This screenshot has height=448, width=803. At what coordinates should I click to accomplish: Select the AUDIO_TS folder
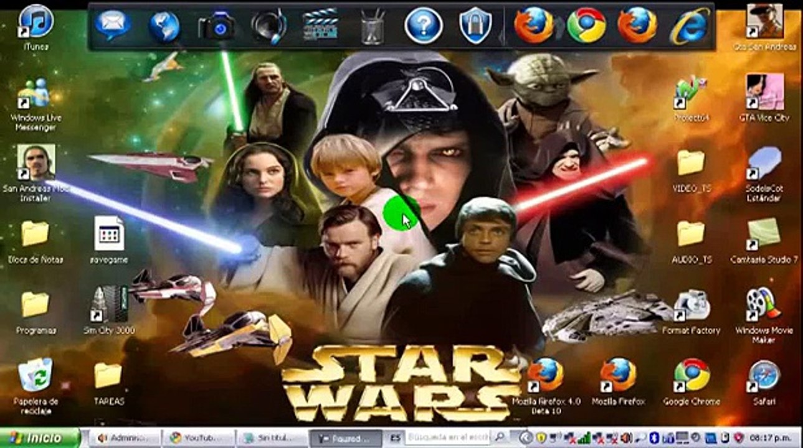click(x=691, y=242)
